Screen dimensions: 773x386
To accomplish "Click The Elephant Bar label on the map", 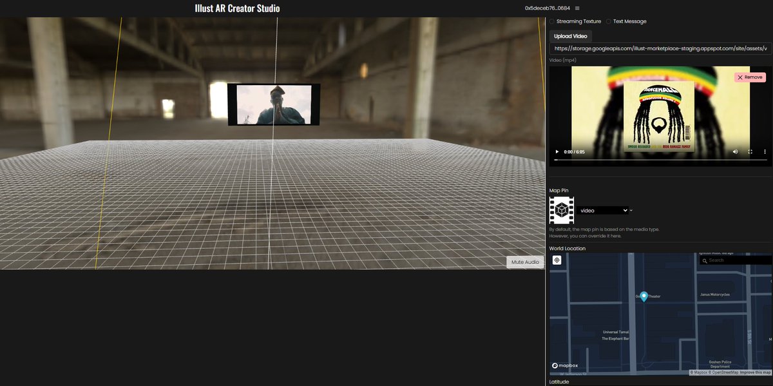I will [617, 338].
